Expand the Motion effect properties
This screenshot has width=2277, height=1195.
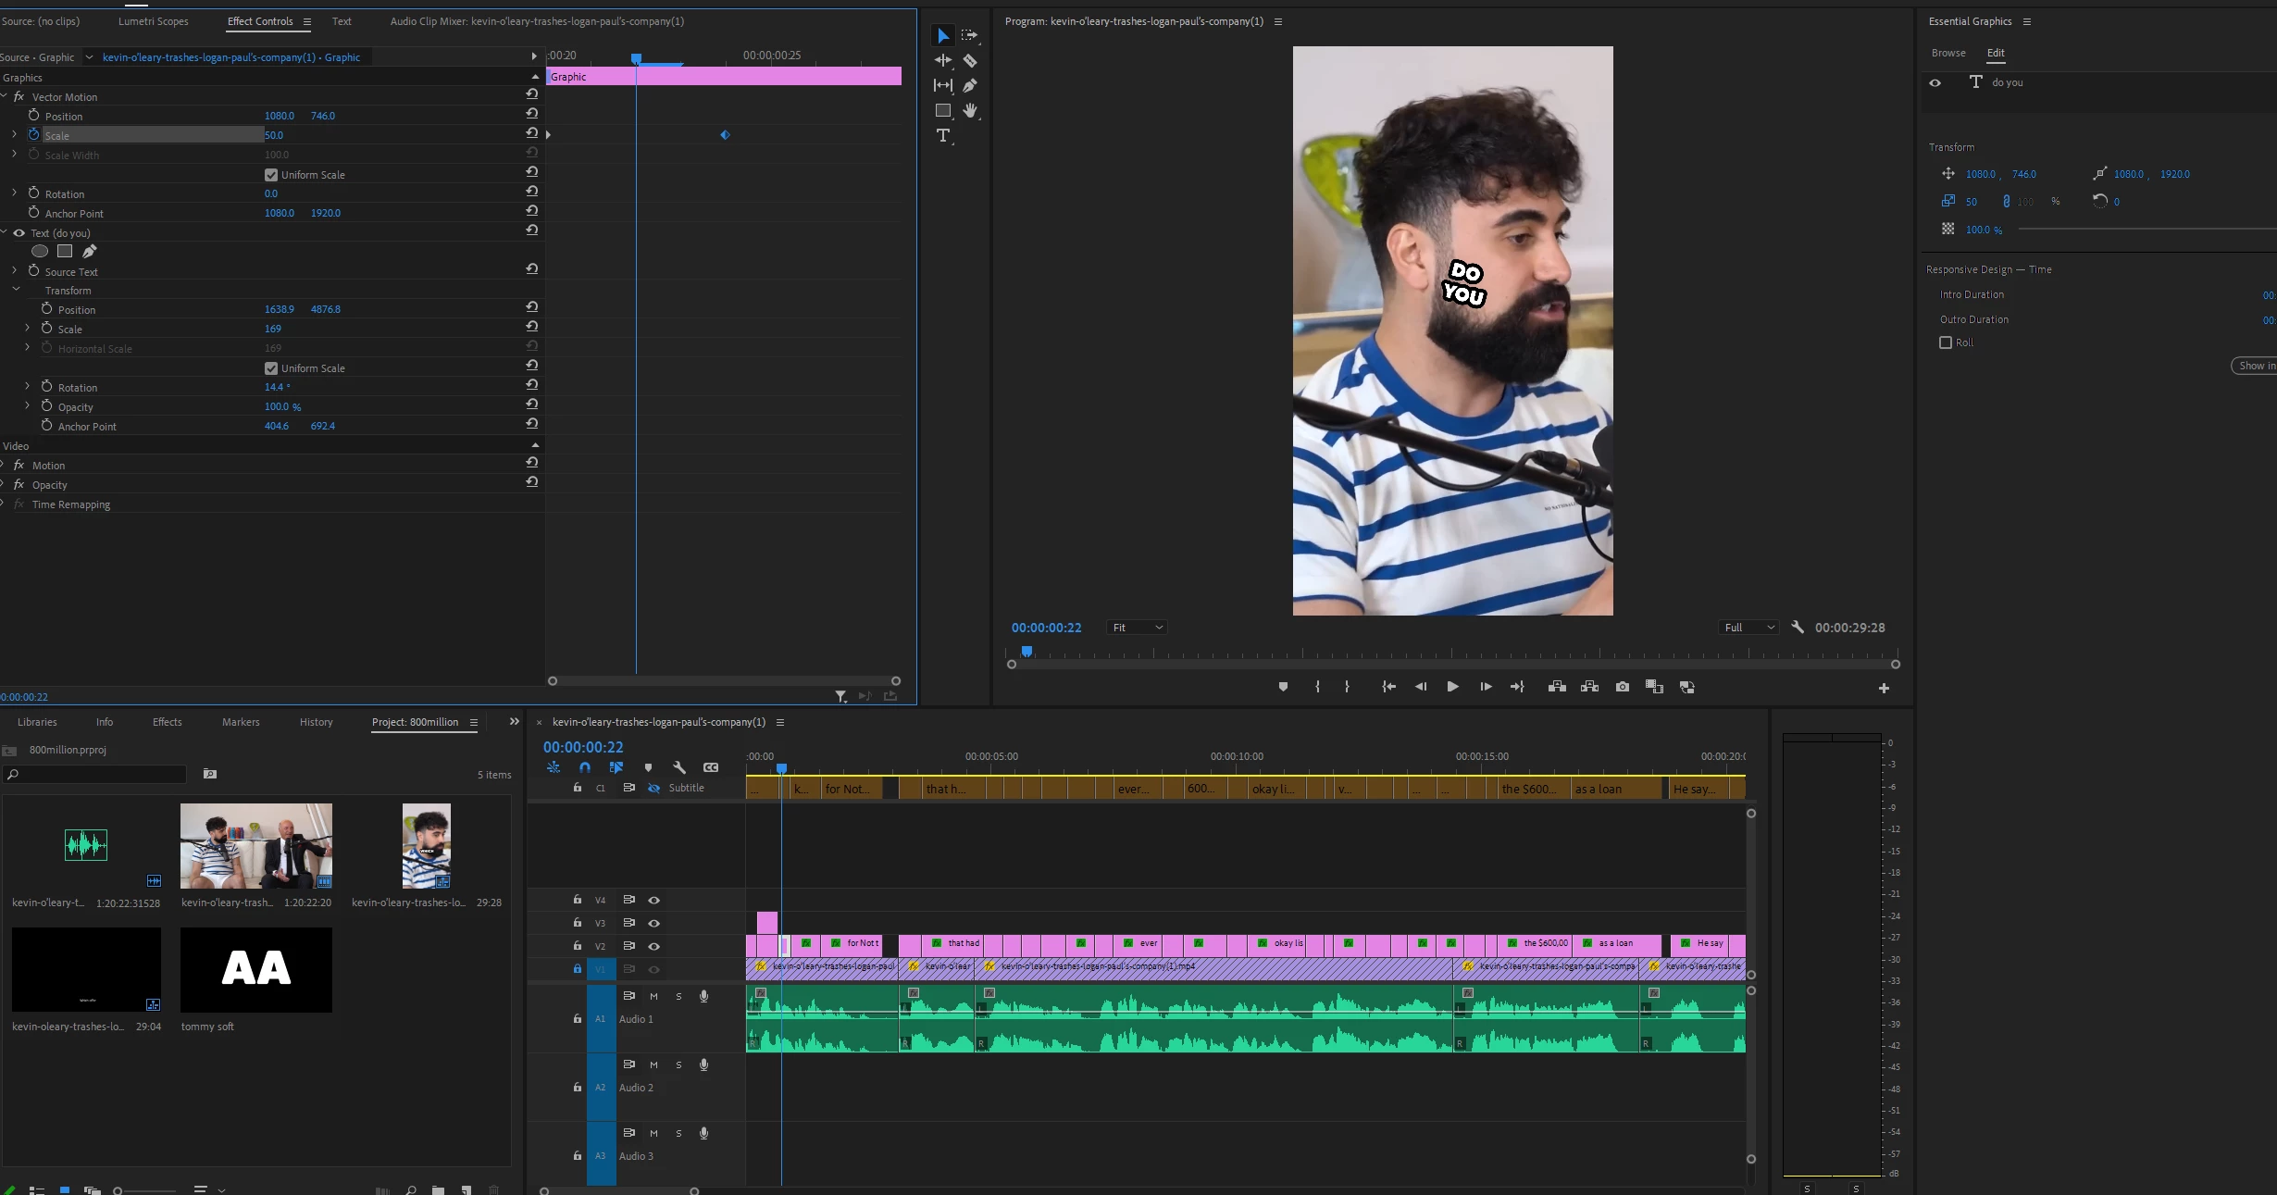(4, 465)
